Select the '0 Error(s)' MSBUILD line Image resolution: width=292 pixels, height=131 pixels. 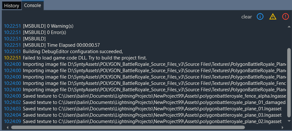click(x=145, y=32)
